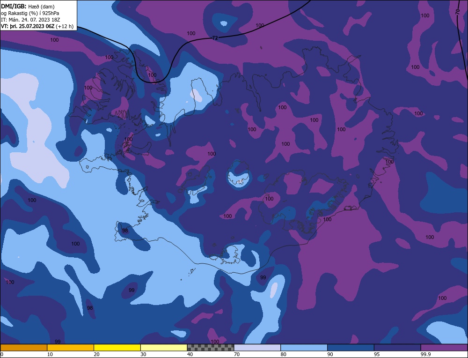
Task: Click the legend tick label "30"
Action: [x=143, y=354]
